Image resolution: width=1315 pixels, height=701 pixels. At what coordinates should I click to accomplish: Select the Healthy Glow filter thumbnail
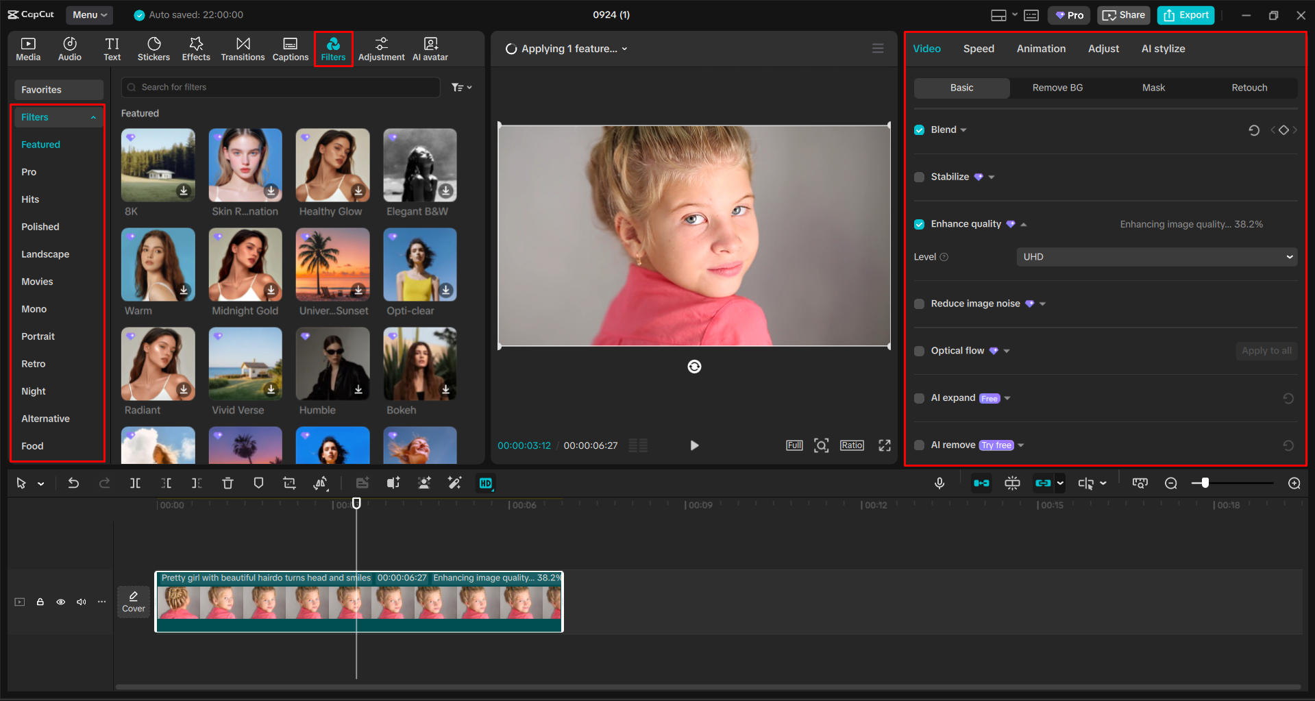coord(332,164)
